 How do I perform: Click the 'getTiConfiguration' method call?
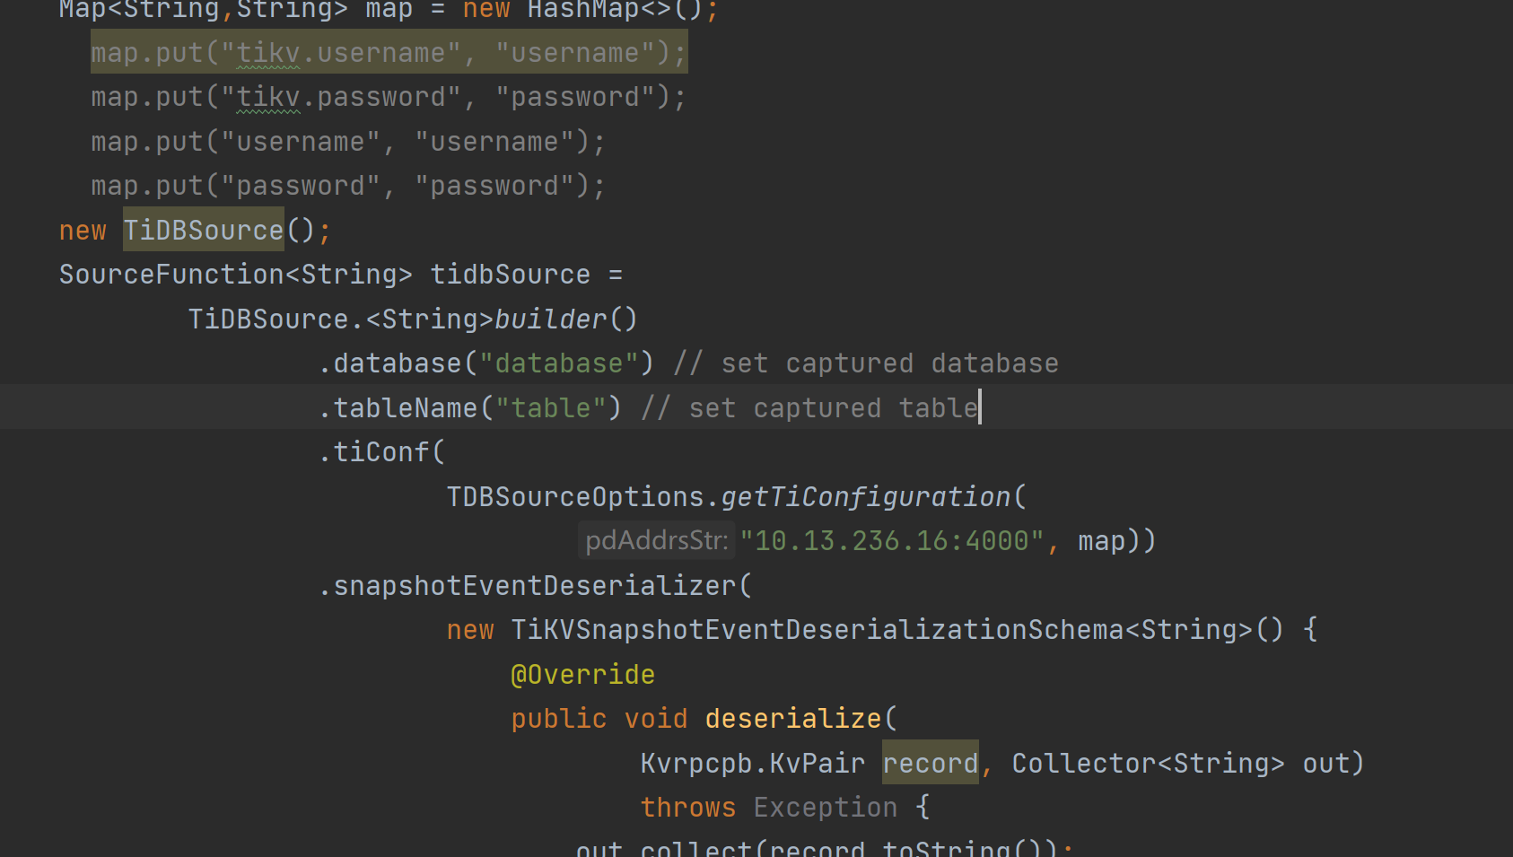(x=866, y=496)
